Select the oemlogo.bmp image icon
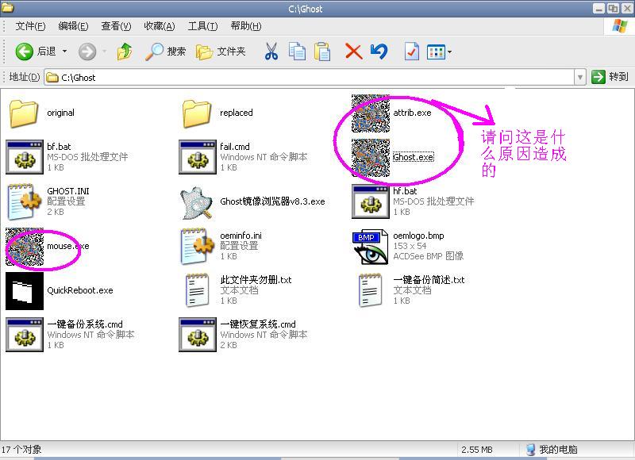The width and height of the screenshot is (635, 460). 371,247
